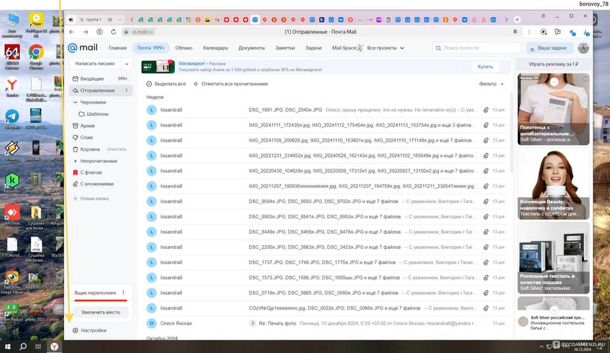610x353 pixels.
Task: Switch to the Почта 999+ tab
Action: (151, 48)
